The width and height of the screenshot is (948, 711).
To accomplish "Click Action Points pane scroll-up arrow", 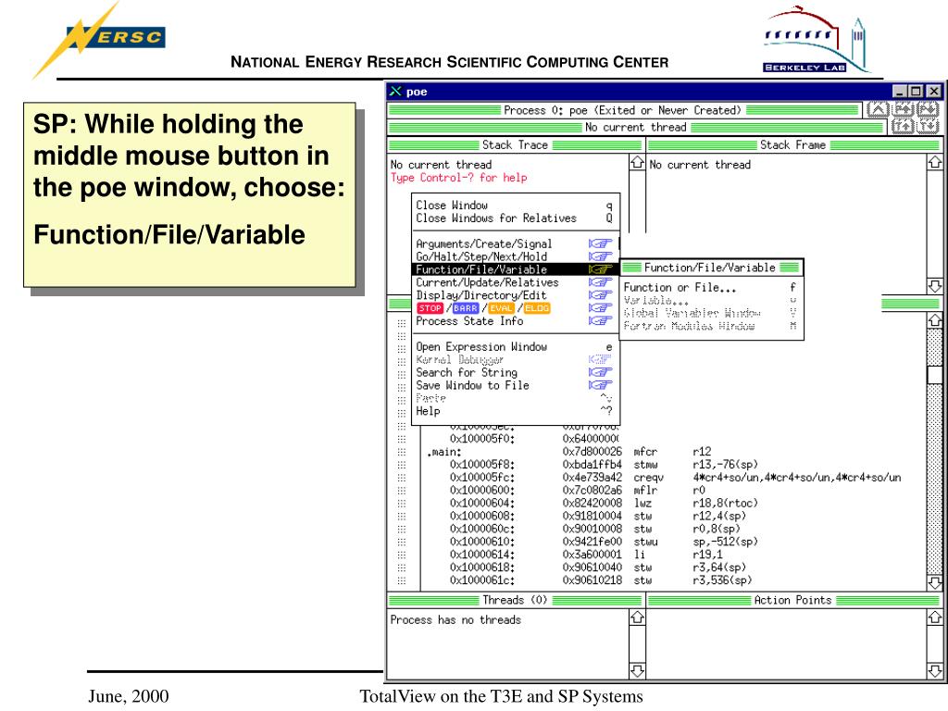I will (x=934, y=617).
